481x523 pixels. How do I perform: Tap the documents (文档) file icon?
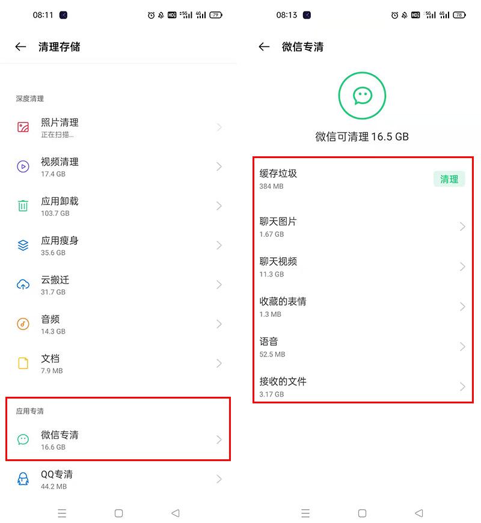click(23, 363)
